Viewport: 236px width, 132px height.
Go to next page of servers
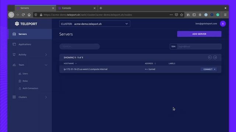point(215,57)
